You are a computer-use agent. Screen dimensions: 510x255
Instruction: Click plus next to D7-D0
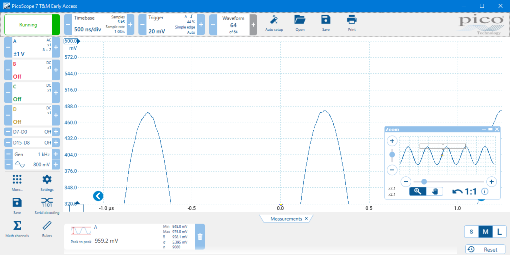(56, 131)
